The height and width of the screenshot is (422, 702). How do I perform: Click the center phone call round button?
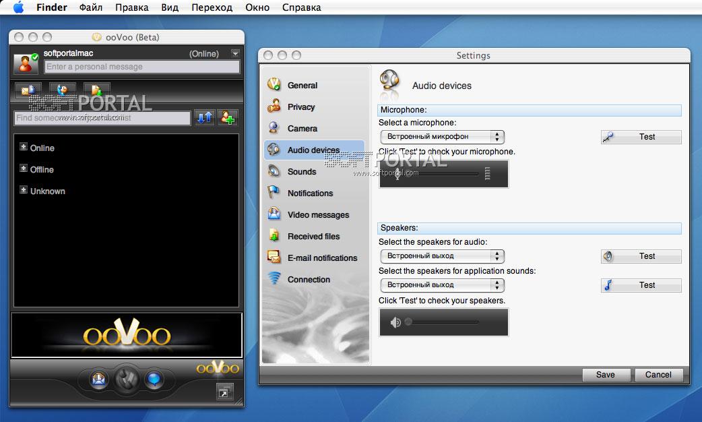click(x=127, y=380)
